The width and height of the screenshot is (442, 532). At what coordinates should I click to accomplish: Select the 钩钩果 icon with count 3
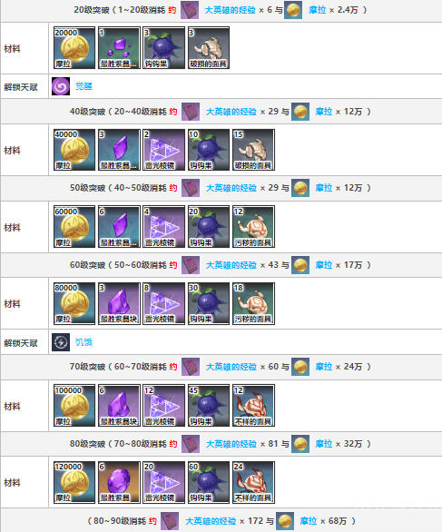(164, 48)
